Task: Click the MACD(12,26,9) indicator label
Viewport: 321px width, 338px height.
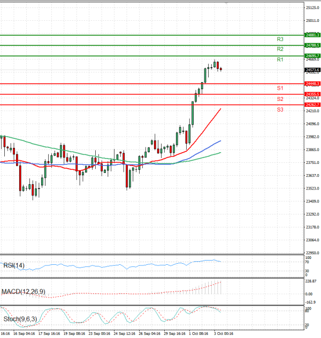Action: pyautogui.click(x=25, y=291)
